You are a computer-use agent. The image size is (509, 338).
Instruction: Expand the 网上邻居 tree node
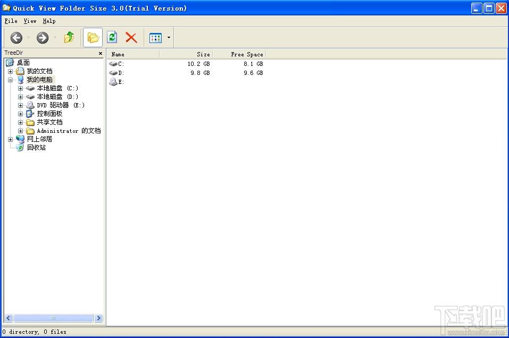(x=11, y=139)
